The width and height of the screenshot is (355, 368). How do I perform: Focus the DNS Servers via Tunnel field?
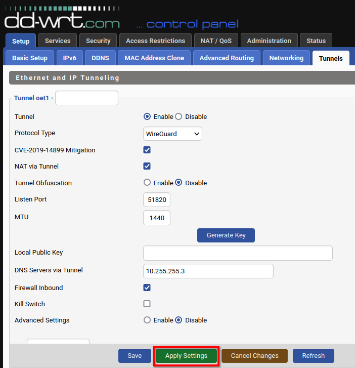pos(208,271)
